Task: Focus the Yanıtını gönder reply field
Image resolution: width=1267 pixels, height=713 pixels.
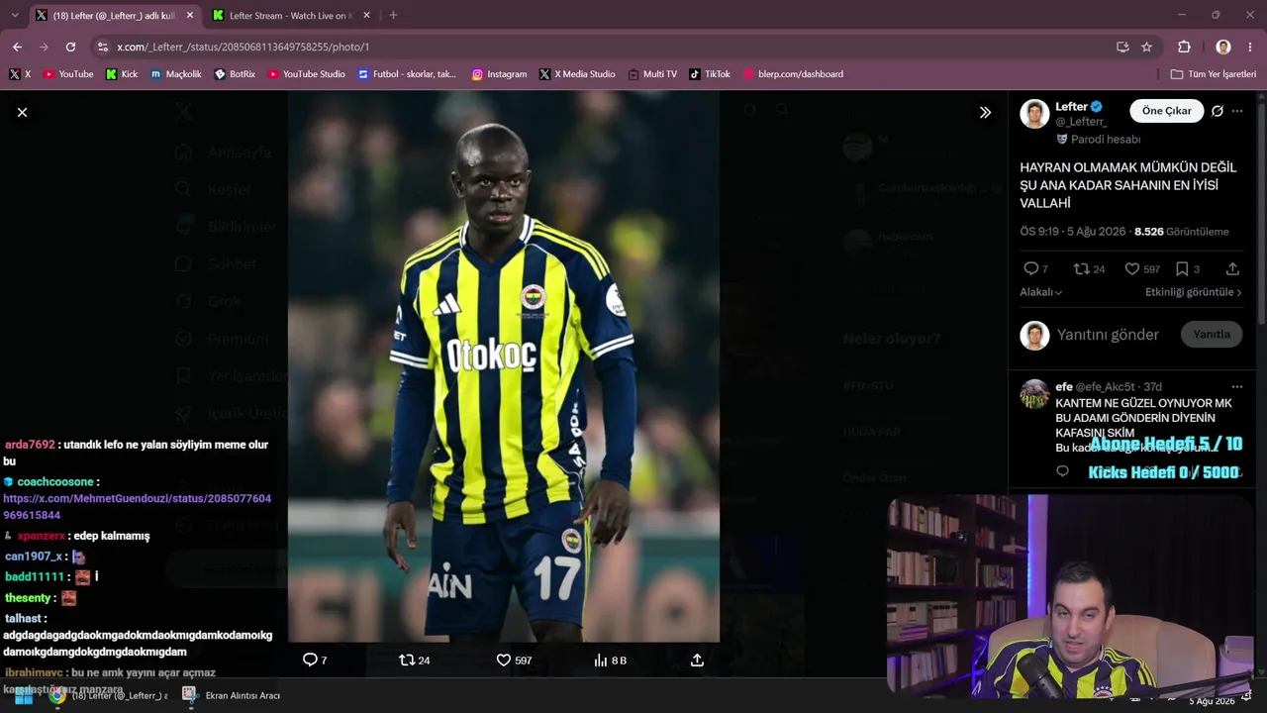Action: click(x=1108, y=335)
